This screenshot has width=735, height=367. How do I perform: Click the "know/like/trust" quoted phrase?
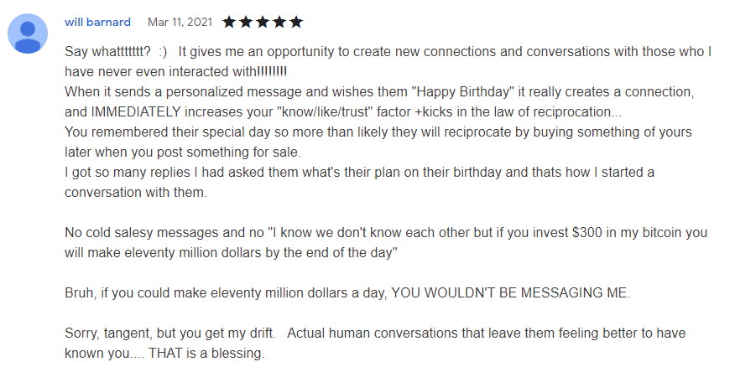point(234,112)
